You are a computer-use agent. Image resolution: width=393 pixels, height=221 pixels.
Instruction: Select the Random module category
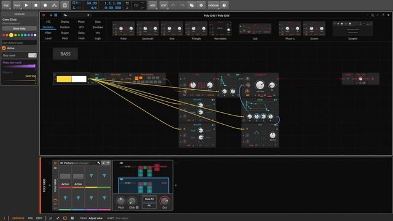[x=64, y=27]
